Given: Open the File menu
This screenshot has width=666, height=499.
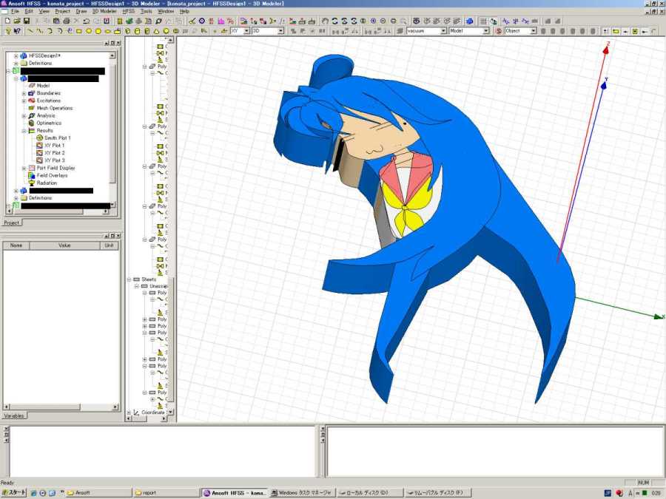Looking at the screenshot, I should click(15, 11).
